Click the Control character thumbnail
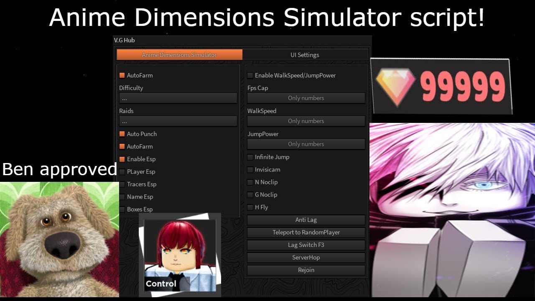 (180, 255)
